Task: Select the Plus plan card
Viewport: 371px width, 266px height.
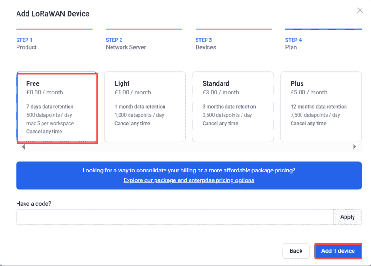Action: click(321, 107)
